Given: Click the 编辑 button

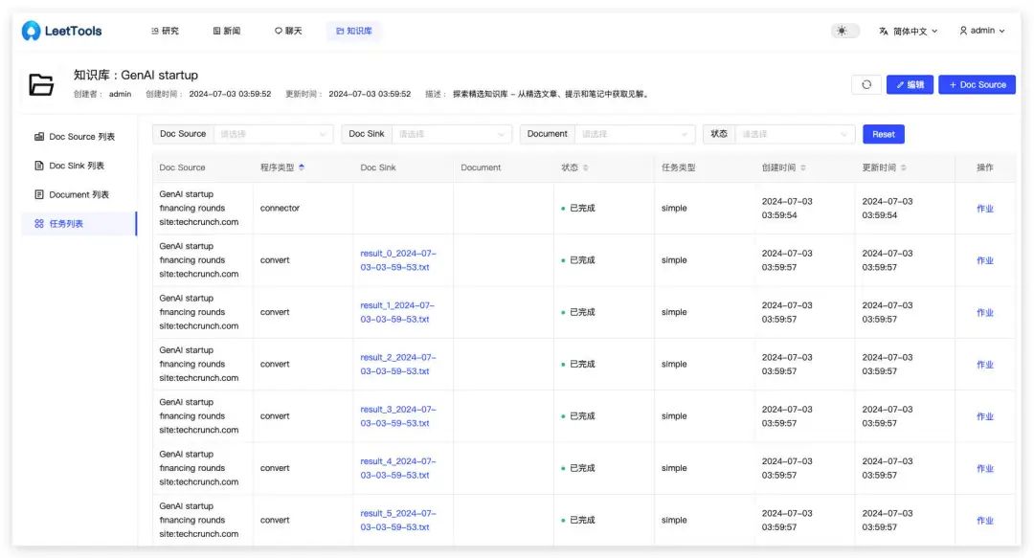Looking at the screenshot, I should pos(910,84).
